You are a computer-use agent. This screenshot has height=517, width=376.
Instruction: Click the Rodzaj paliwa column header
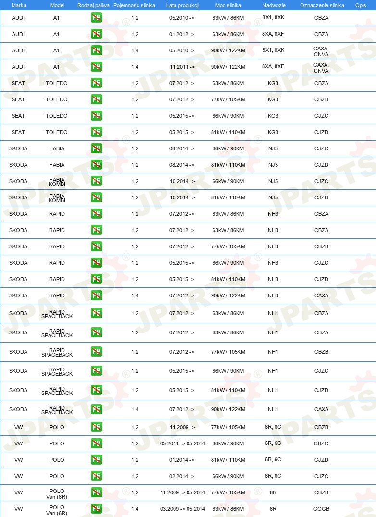(93, 5)
